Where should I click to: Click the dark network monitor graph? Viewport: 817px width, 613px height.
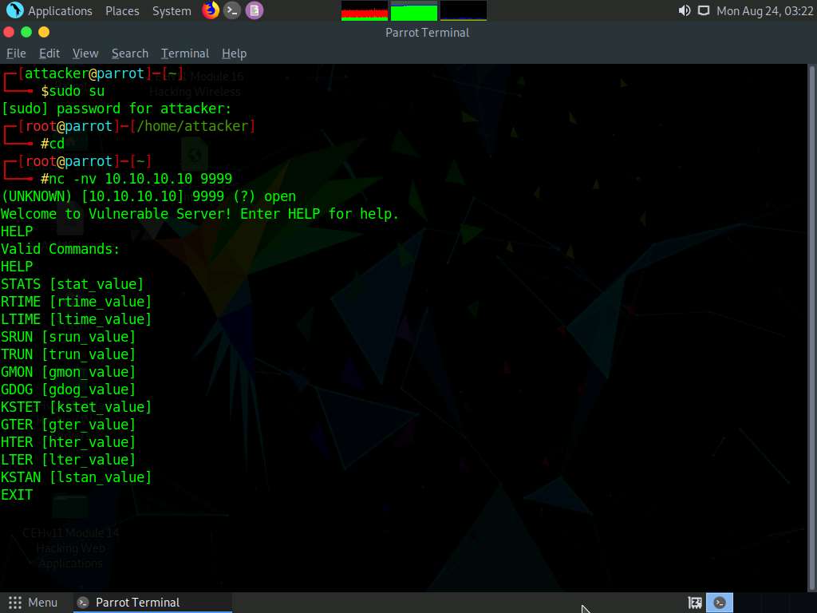coord(464,11)
